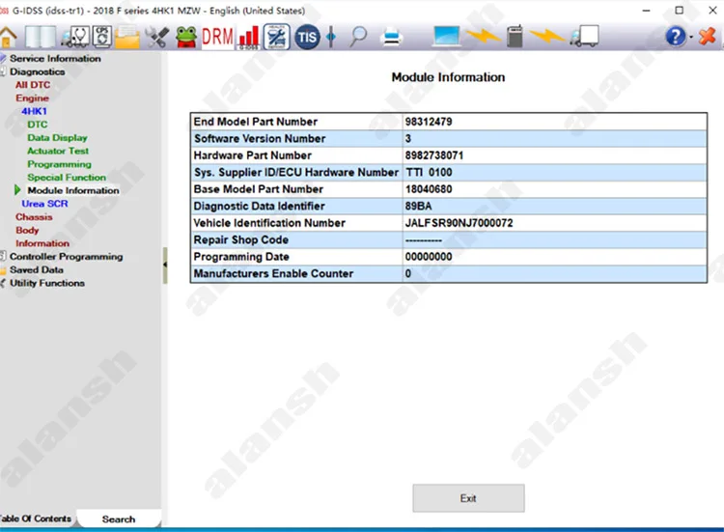Open the blue question mark help icon
The image size is (724, 532).
[676, 37]
